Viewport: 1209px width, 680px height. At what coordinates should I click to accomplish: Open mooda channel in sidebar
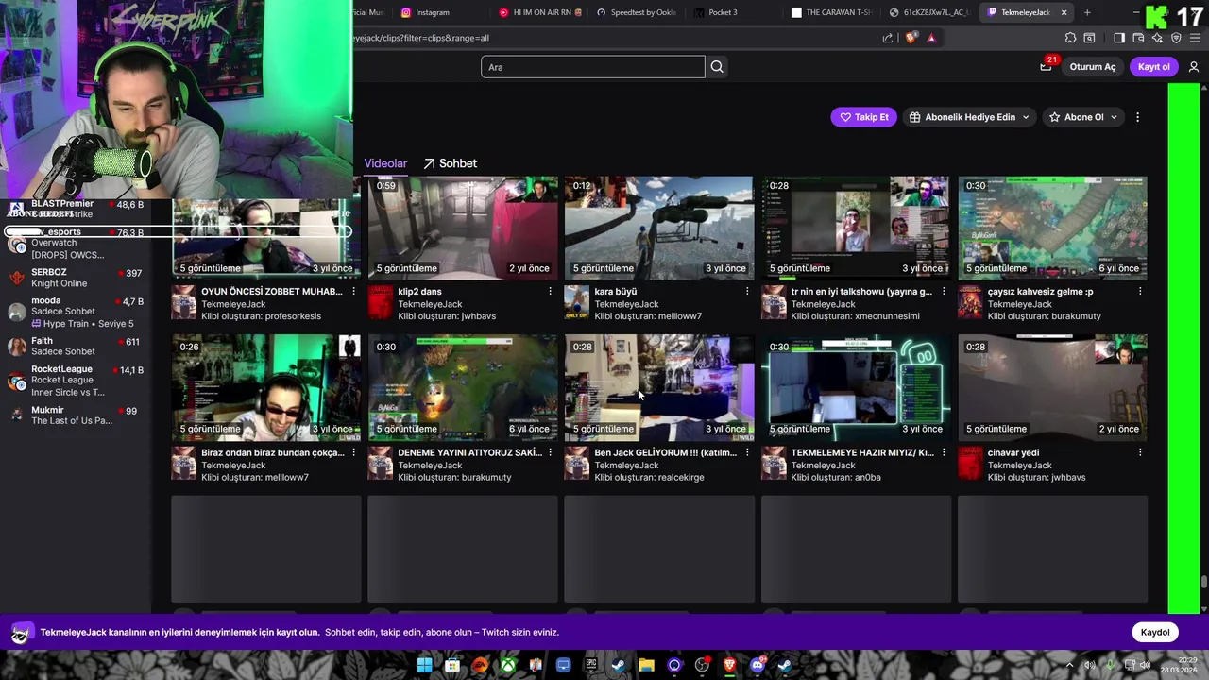[x=76, y=312]
